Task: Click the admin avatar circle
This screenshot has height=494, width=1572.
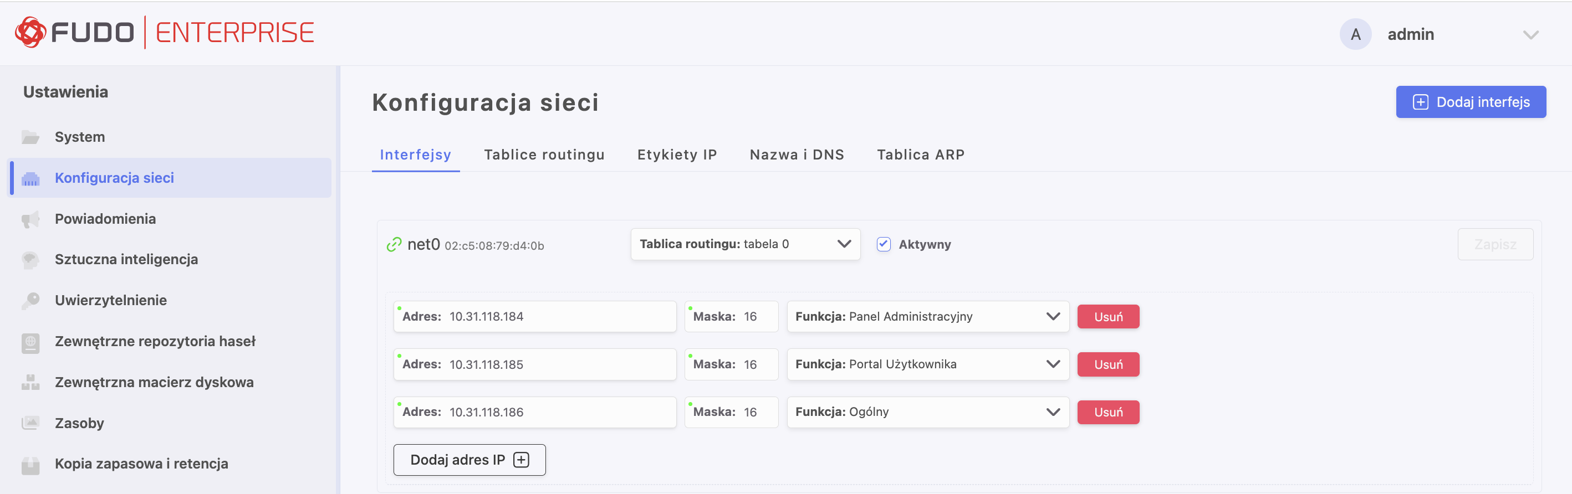Action: tap(1355, 34)
